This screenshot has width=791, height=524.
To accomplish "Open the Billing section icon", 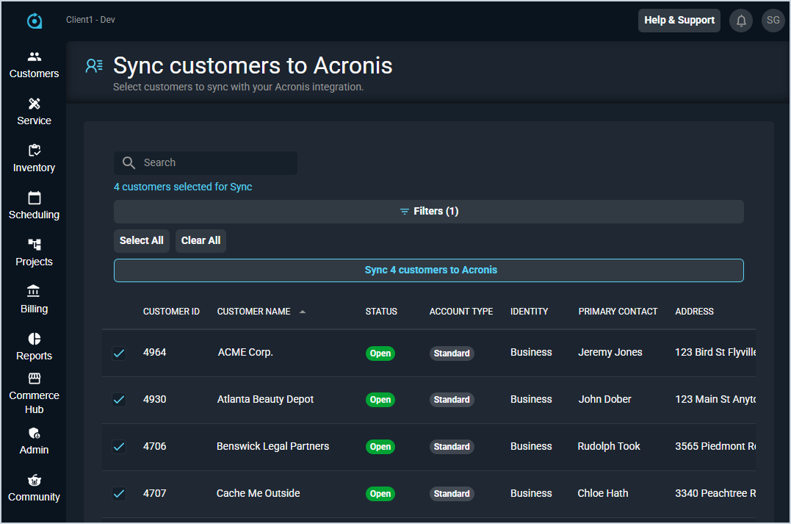I will coord(34,292).
